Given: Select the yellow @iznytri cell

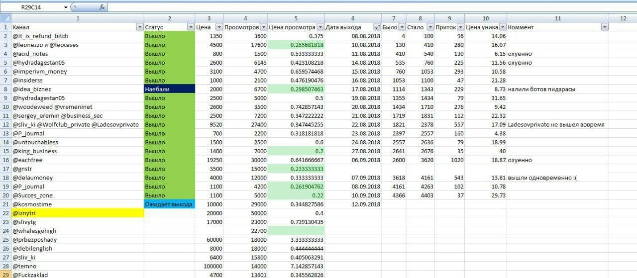Looking at the screenshot, I should coord(77,213).
